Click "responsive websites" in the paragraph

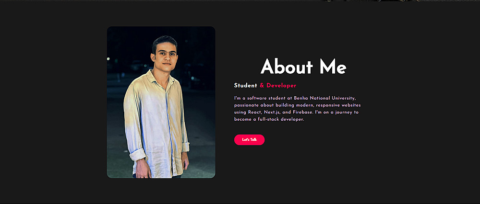pyautogui.click(x=338, y=105)
